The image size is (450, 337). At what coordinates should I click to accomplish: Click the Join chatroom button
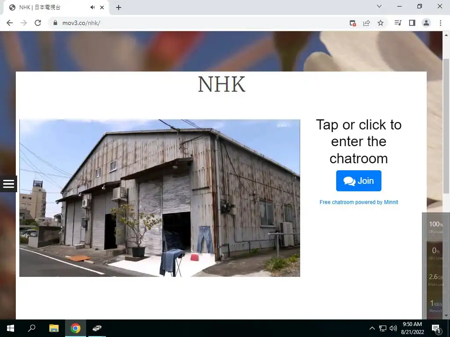click(359, 181)
